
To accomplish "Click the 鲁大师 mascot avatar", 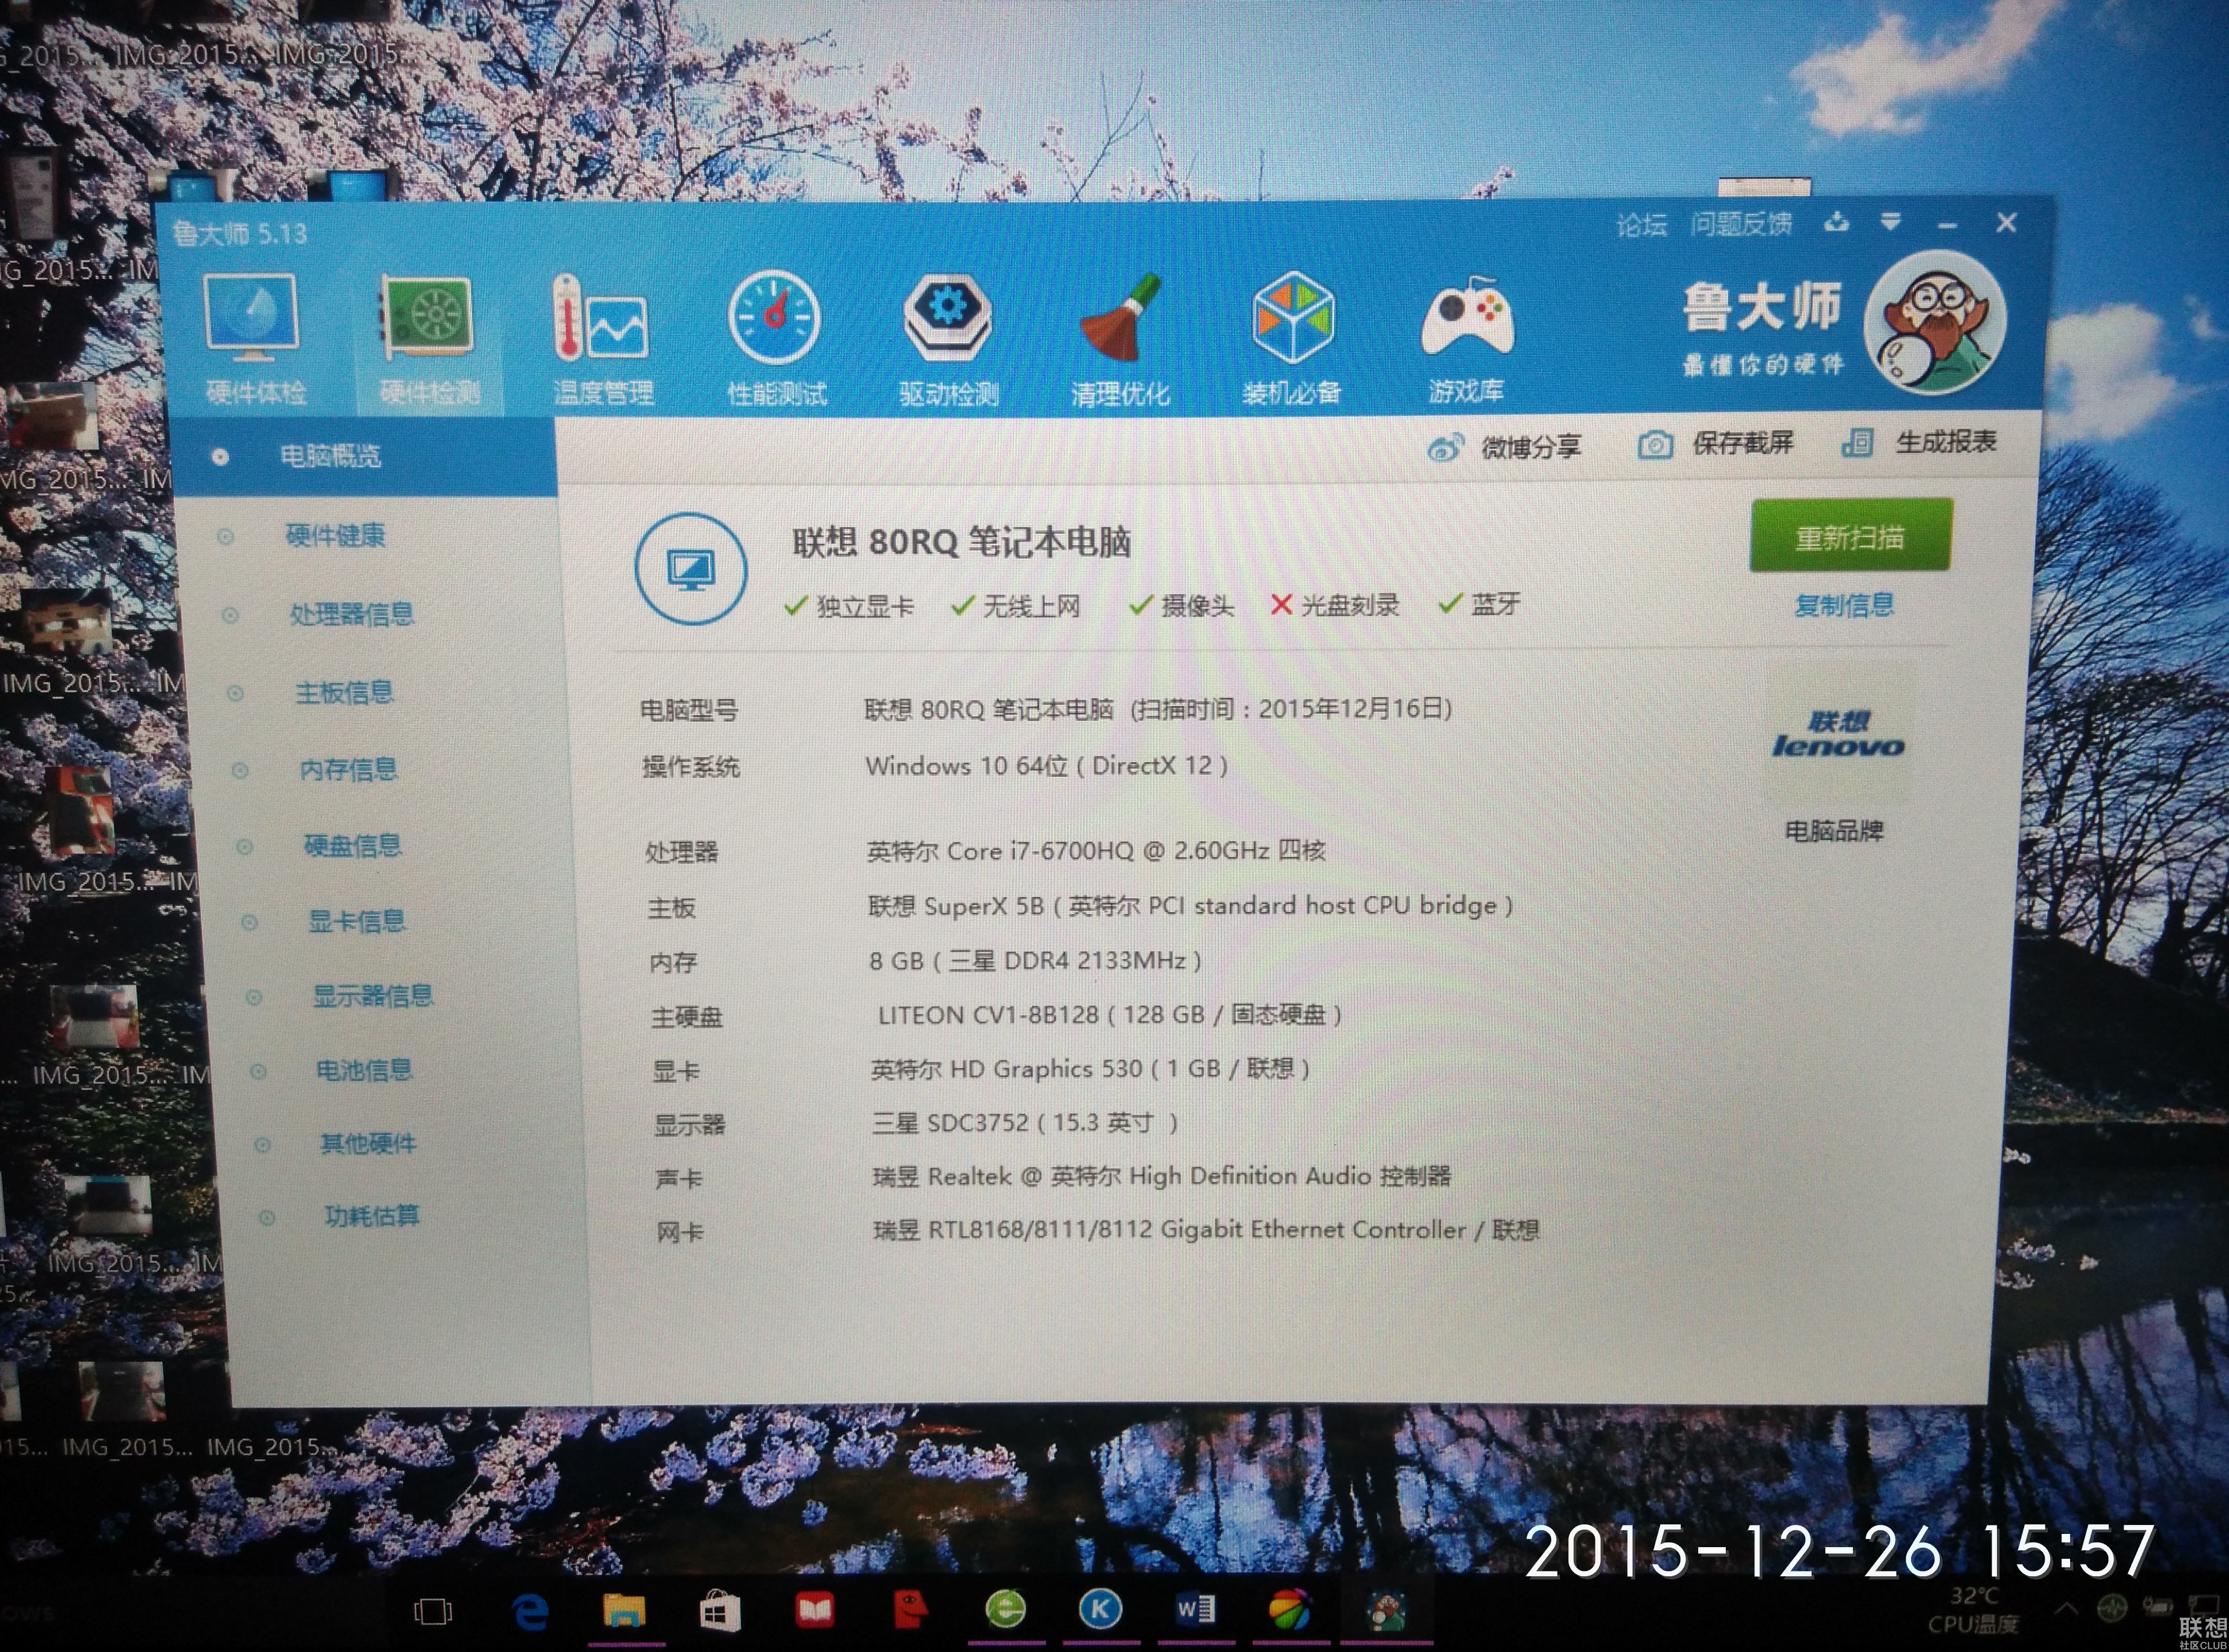I will (1935, 322).
